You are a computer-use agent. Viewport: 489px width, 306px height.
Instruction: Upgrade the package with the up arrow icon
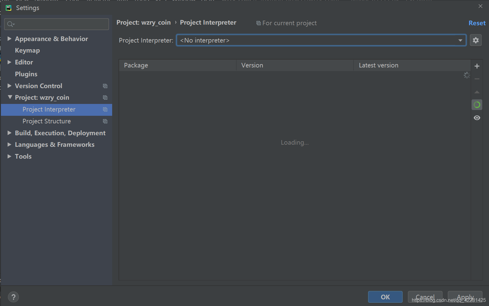click(x=477, y=92)
